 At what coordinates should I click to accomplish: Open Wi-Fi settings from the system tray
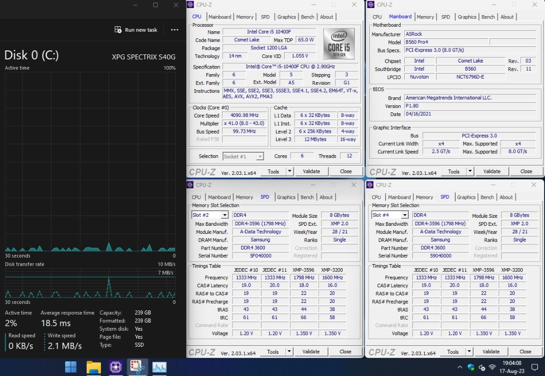493,367
